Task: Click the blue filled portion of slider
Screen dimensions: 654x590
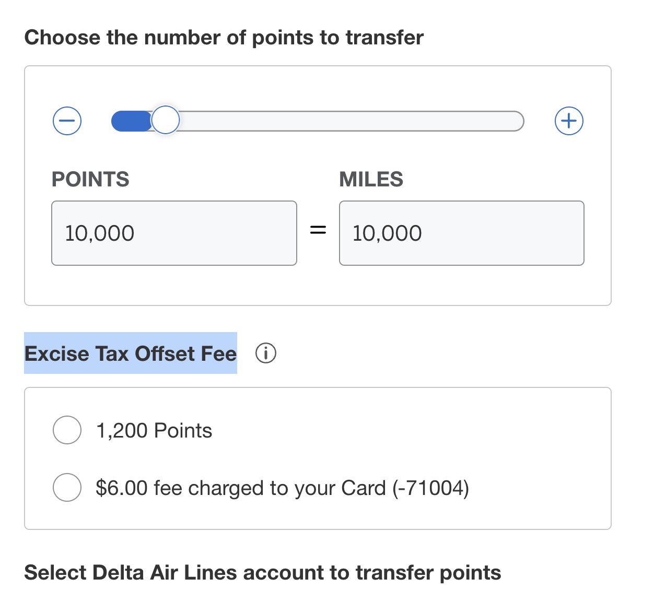Action: pyautogui.click(x=132, y=121)
